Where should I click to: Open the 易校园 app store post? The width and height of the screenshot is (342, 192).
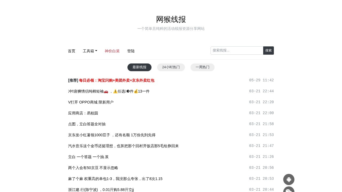[x=83, y=113]
